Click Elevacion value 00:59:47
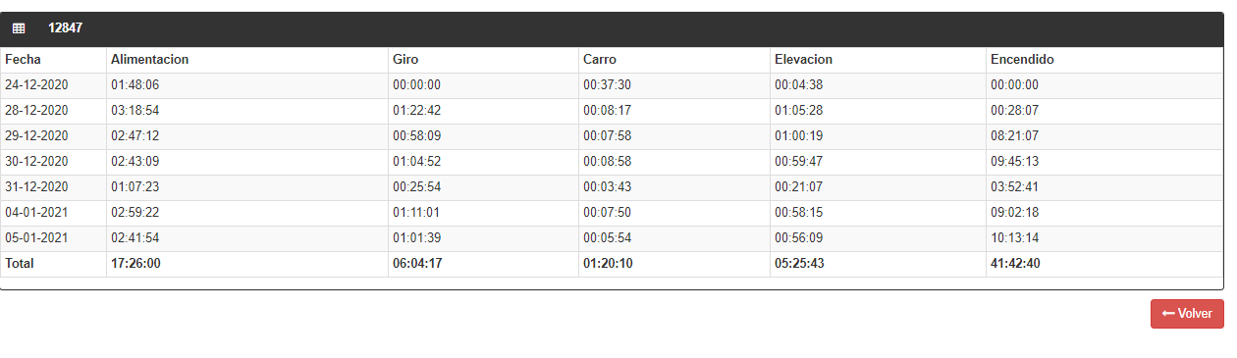Image resolution: width=1237 pixels, height=358 pixels. (x=799, y=162)
